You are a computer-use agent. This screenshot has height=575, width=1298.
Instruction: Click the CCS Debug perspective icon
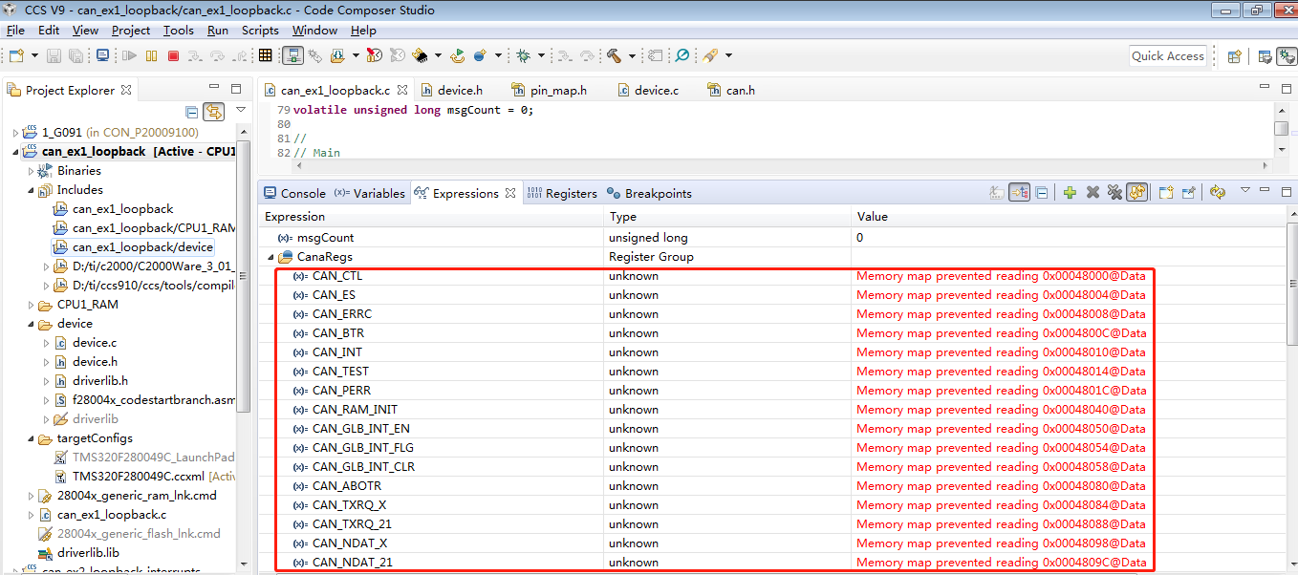pos(1287,56)
